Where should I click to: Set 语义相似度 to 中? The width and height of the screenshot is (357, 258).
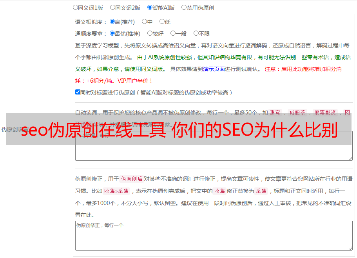pyautogui.click(x=145, y=22)
